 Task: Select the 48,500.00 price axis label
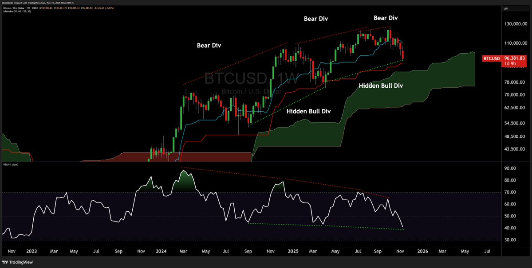[x=515, y=136]
